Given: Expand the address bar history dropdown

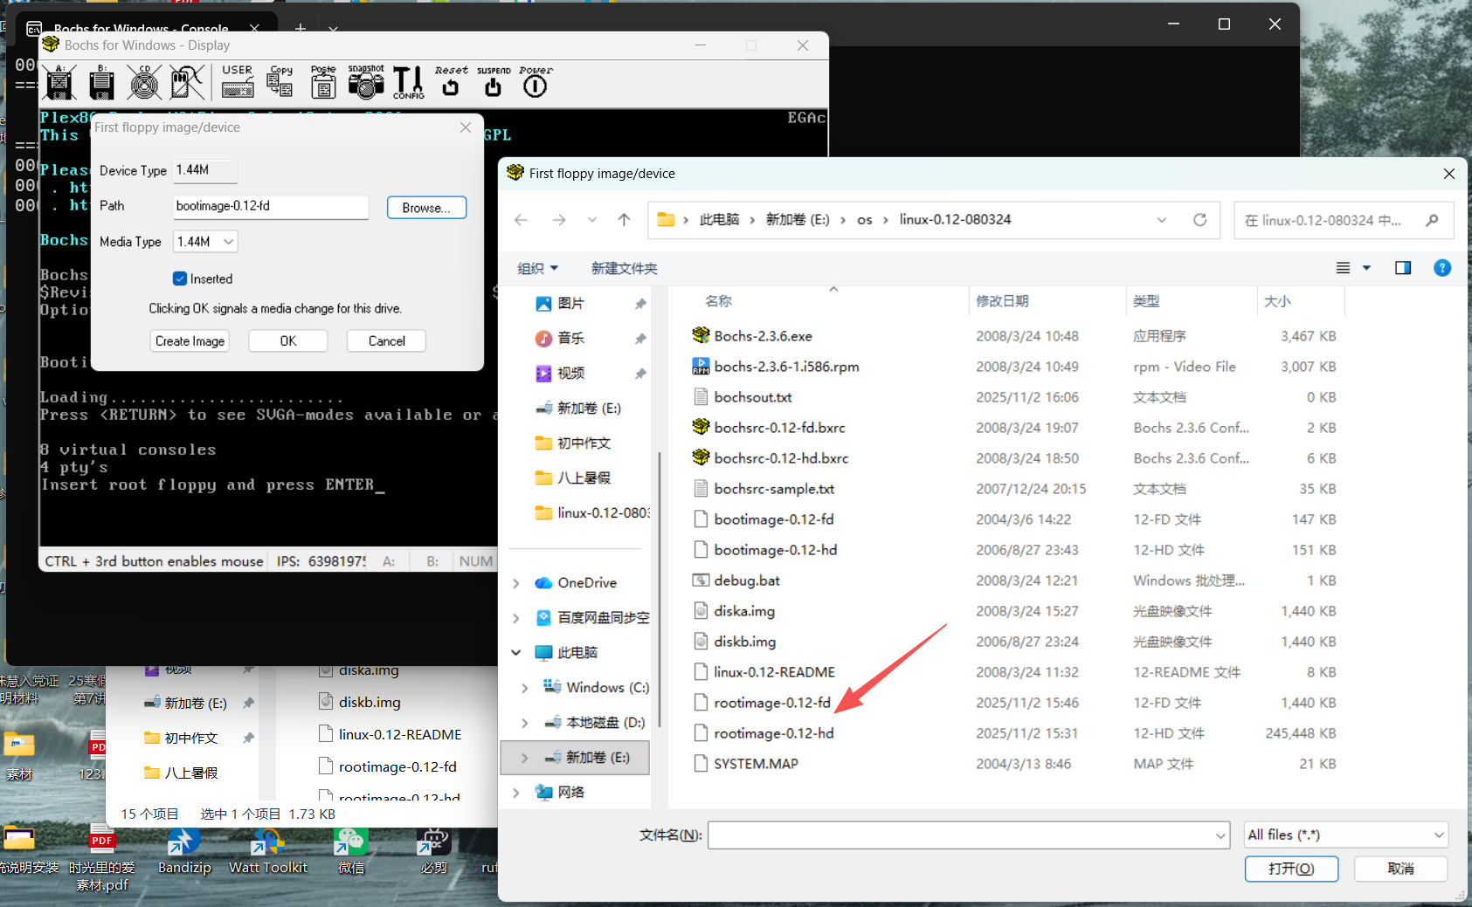Looking at the screenshot, I should (x=1162, y=220).
